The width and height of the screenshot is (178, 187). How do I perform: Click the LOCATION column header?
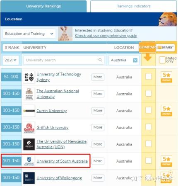tap(124, 48)
